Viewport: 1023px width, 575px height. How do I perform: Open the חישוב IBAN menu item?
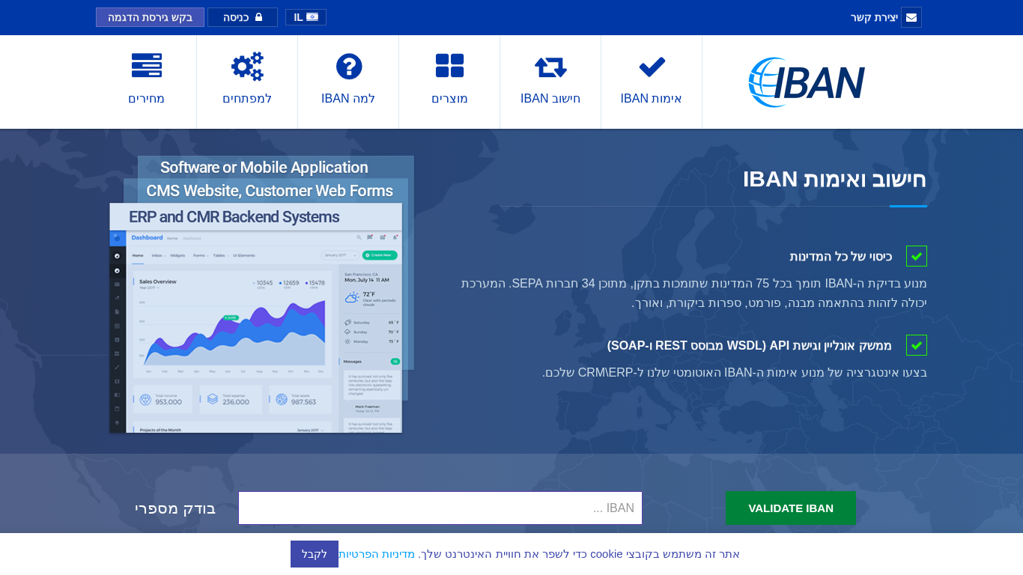coord(550,82)
